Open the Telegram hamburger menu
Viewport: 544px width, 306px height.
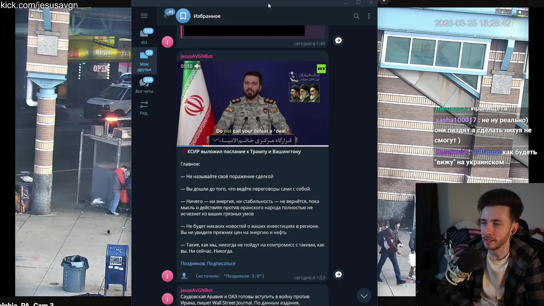144,16
